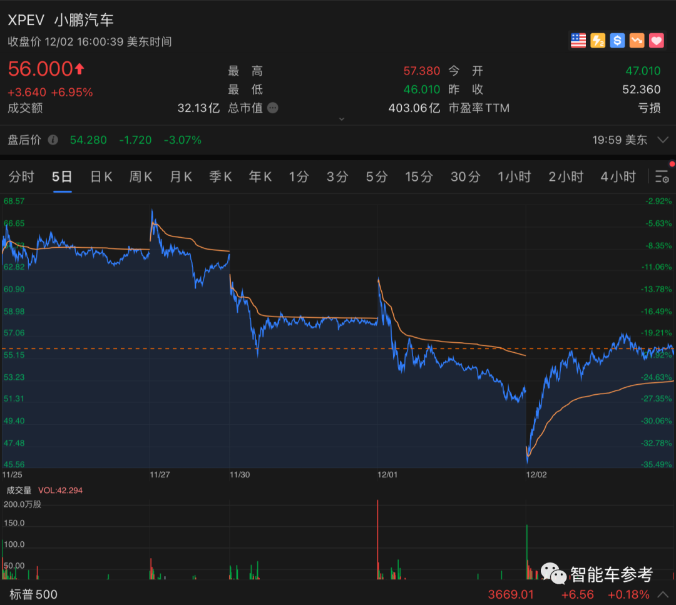Open the 标普500 index label
This screenshot has height=605, width=676.
click(33, 594)
